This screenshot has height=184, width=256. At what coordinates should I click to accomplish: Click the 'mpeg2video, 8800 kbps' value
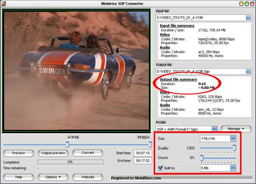tap(216, 39)
